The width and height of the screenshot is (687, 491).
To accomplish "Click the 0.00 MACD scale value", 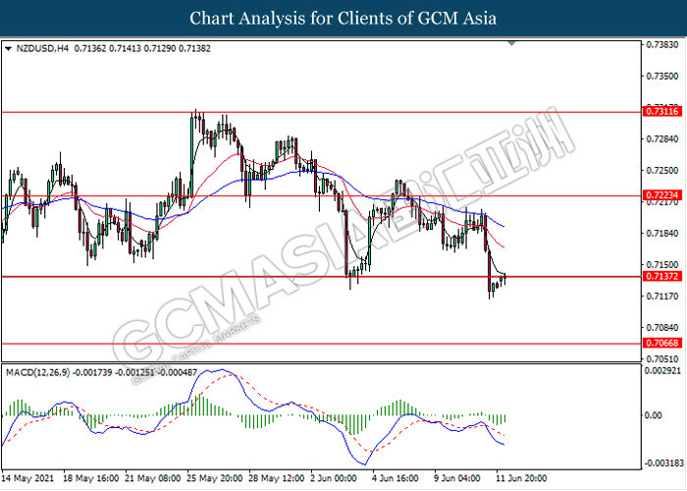I will coord(654,415).
